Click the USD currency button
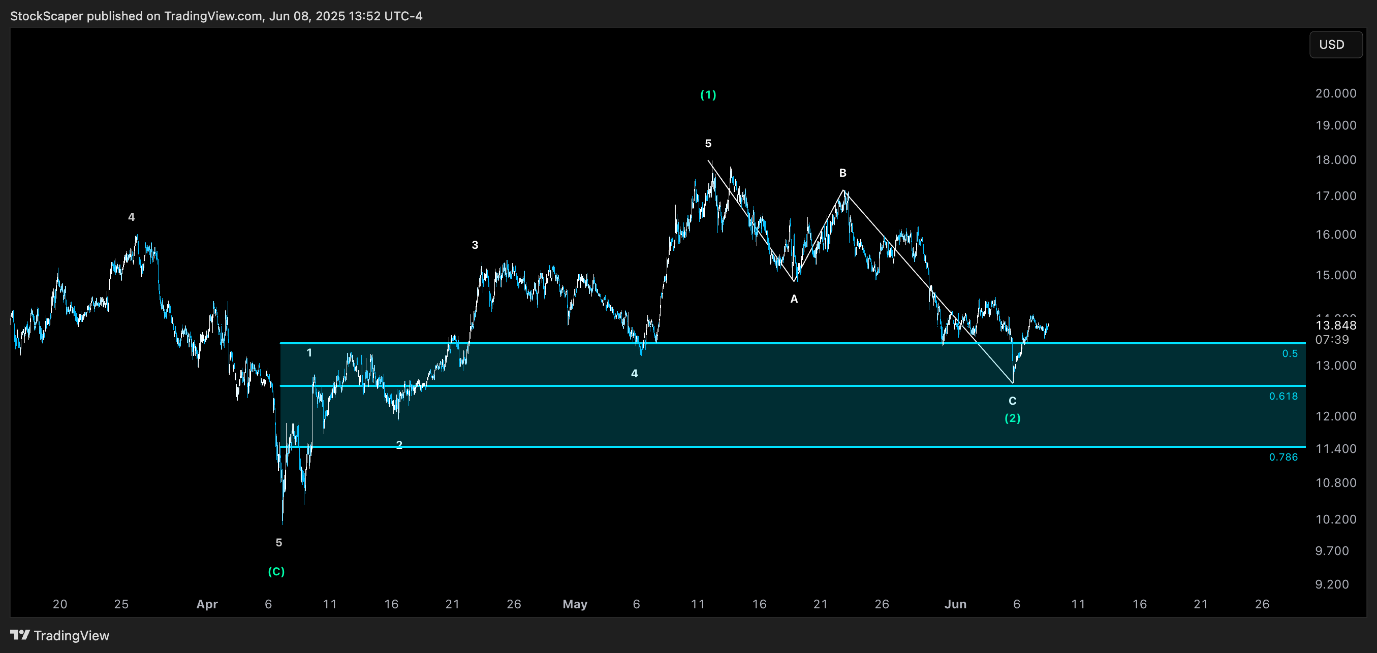Image resolution: width=1377 pixels, height=653 pixels. click(1335, 45)
